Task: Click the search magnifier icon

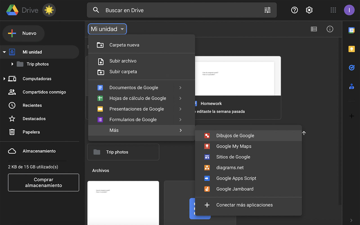Action: pos(96,10)
